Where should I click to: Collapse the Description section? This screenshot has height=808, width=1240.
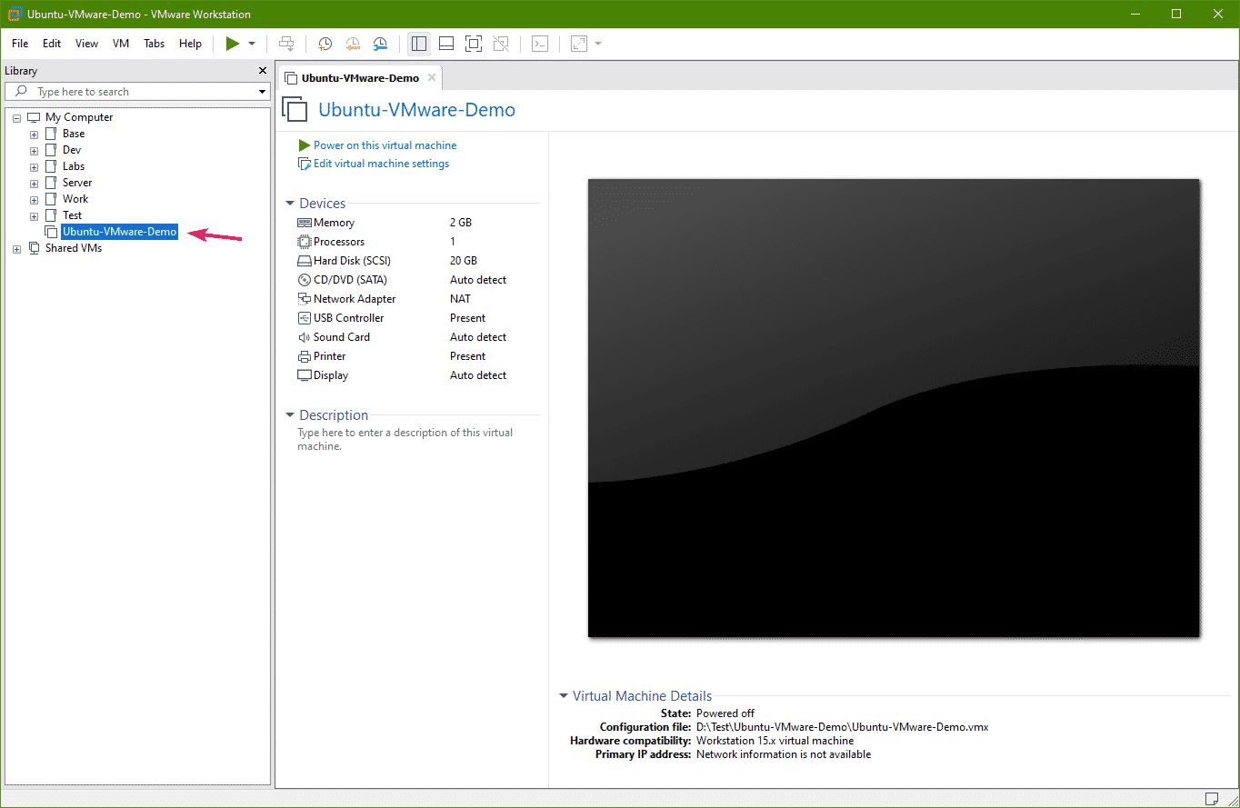tap(290, 415)
